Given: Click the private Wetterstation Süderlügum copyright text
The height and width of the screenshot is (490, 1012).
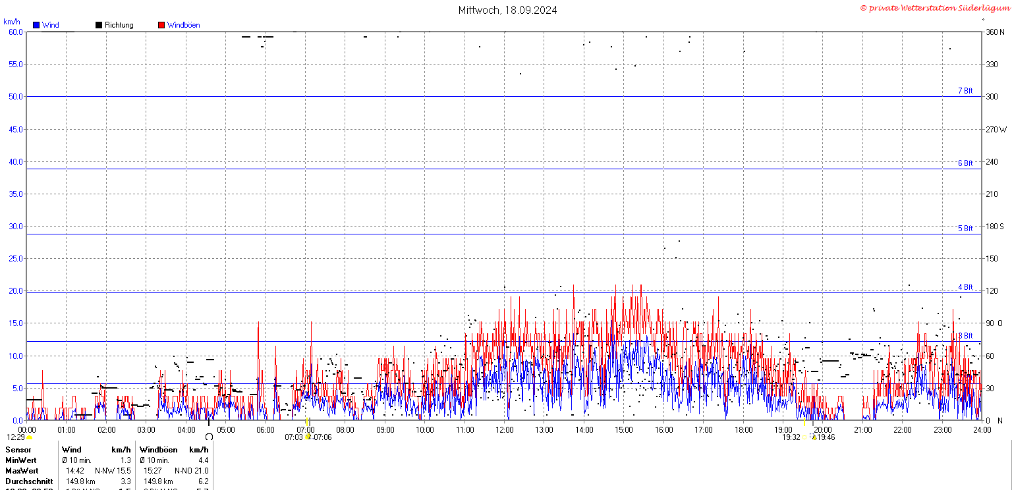Looking at the screenshot, I should (x=934, y=8).
